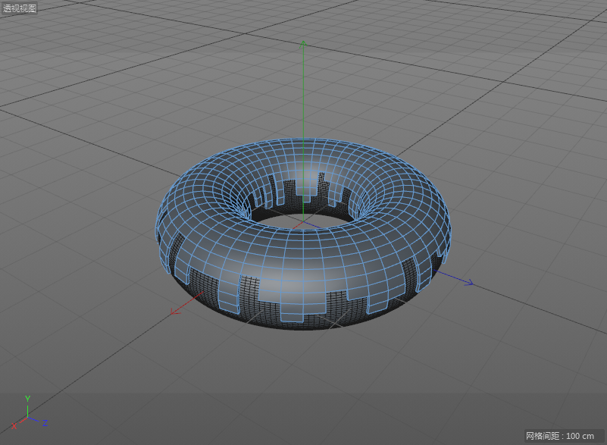Click the object axis origin inside torus hole
This screenshot has width=607, height=445.
pyautogui.click(x=303, y=223)
